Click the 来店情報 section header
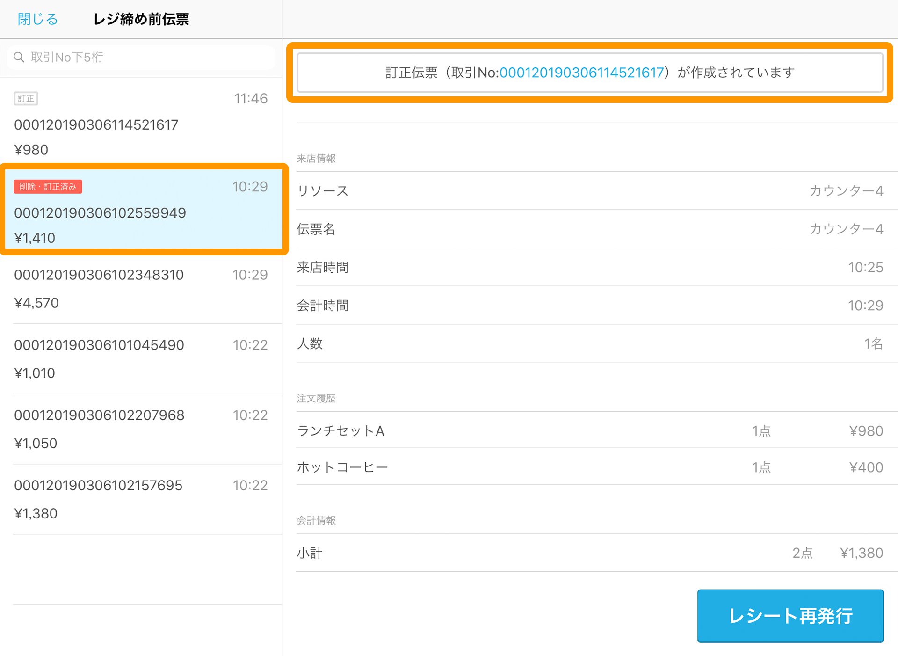Screen dimensions: 898x656 [316, 159]
